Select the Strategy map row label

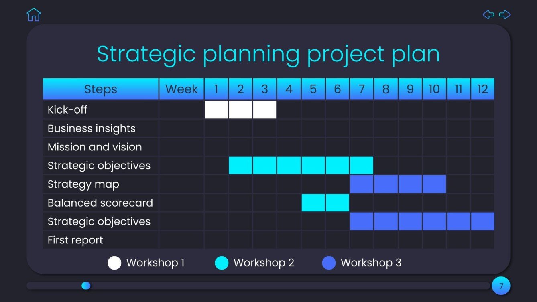[83, 184]
